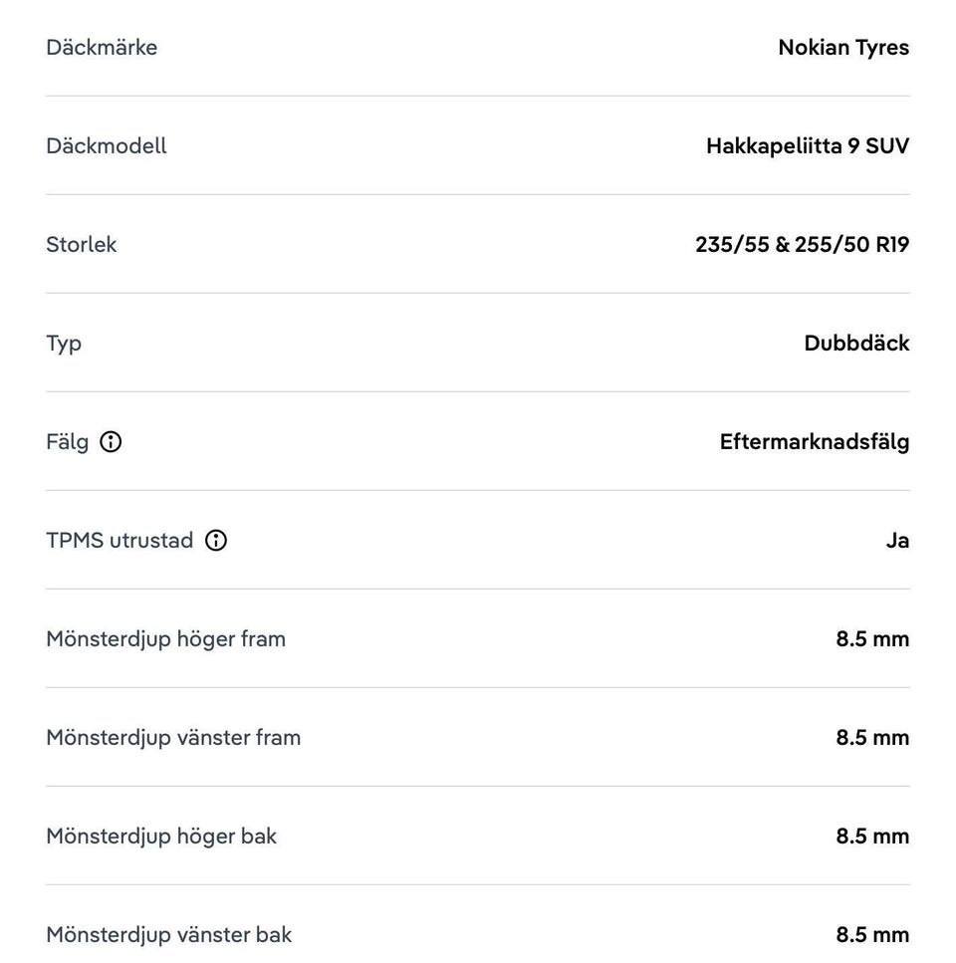956x963 pixels.
Task: Select the Hakkapeliitta 9 SUV text
Action: coord(808,146)
